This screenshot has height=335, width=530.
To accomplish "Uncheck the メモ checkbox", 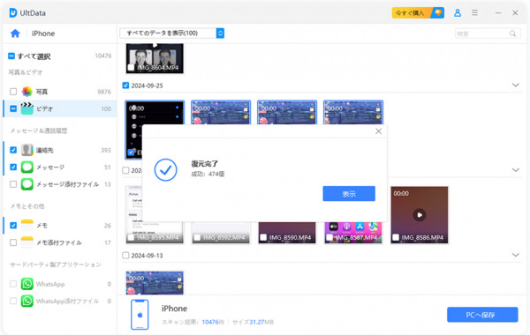I will click(x=13, y=226).
